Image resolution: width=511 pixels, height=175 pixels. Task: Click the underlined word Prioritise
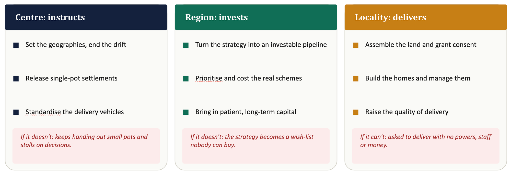[x=209, y=78]
